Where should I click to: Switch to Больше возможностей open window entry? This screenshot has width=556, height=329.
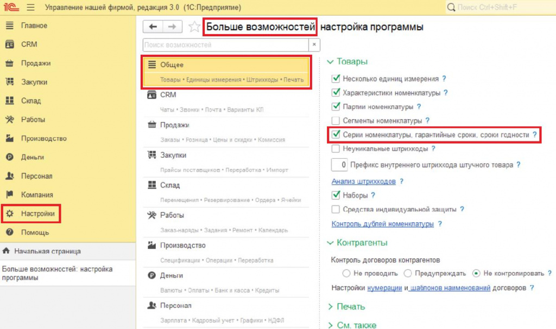click(x=68, y=273)
